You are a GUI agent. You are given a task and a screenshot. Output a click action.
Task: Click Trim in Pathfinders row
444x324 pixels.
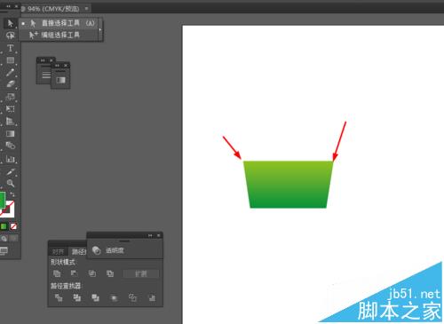(77, 297)
